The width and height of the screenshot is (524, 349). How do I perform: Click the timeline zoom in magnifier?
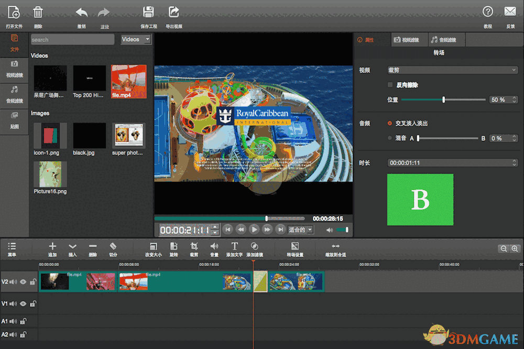515,249
